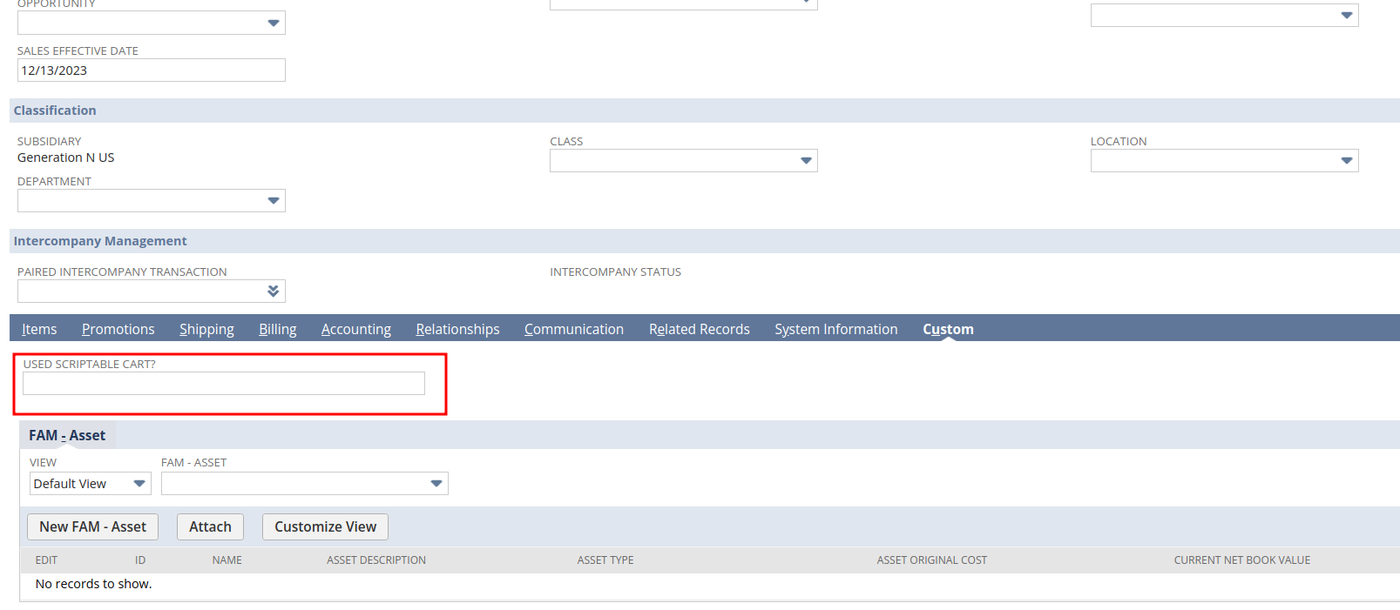1400x610 pixels.
Task: Open the Relationships tab
Action: click(457, 329)
